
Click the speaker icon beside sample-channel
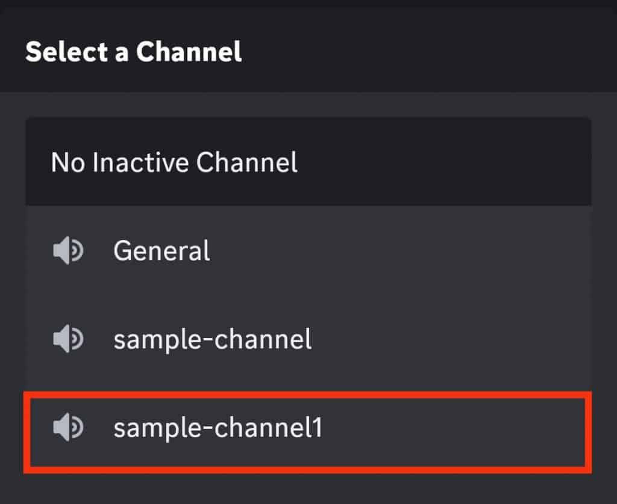click(x=69, y=339)
